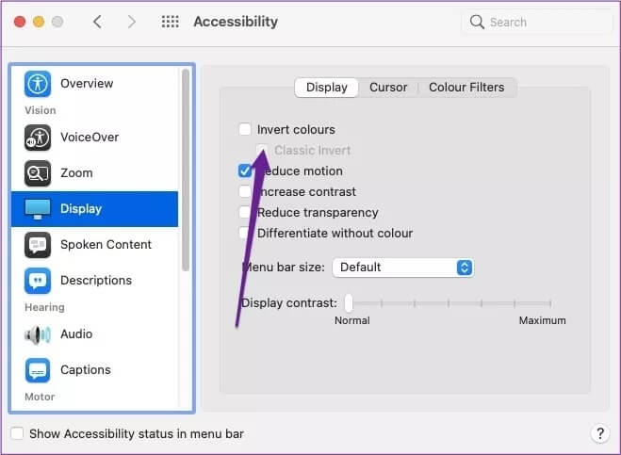Switch to the Colour Filters tab
The image size is (621, 455).
[466, 87]
